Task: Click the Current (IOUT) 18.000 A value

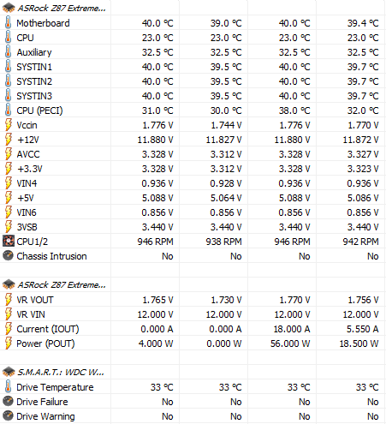Action: [x=292, y=329]
